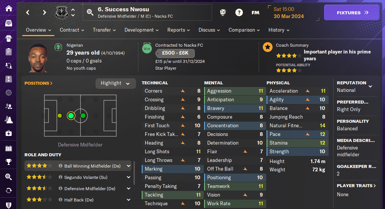Viewport: 385px width, 209px height.
Task: Open the Inbox tray icon
Action: pos(8,23)
